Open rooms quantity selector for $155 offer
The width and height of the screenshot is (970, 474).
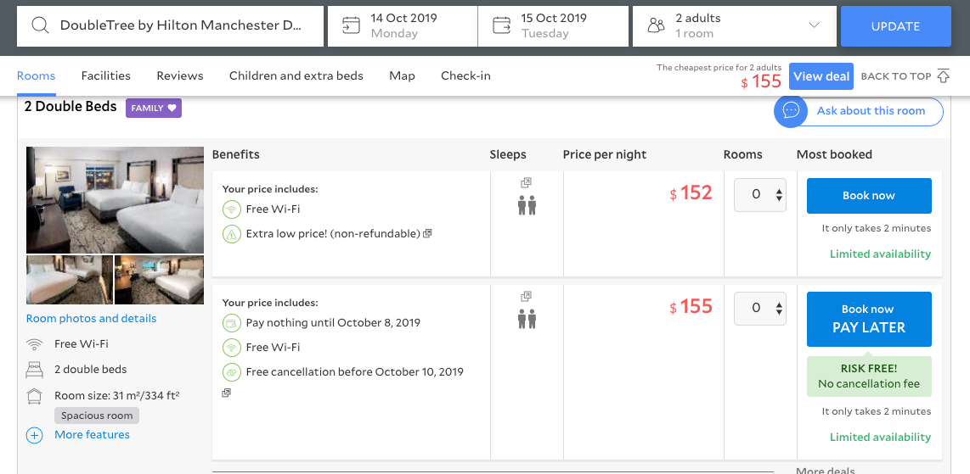point(760,309)
